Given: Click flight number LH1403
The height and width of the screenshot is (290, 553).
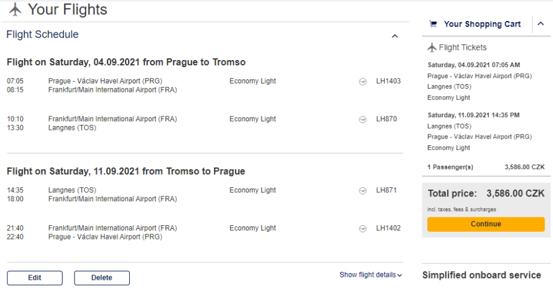Looking at the screenshot, I should (388, 81).
